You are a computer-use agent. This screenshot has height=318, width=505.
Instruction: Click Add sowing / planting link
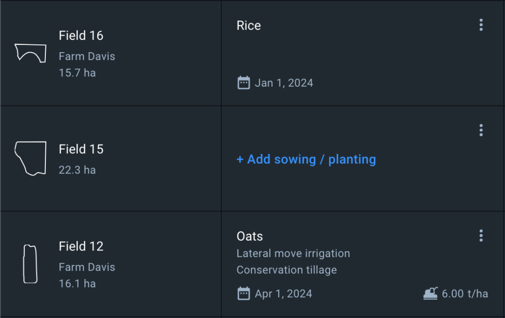[x=306, y=159]
